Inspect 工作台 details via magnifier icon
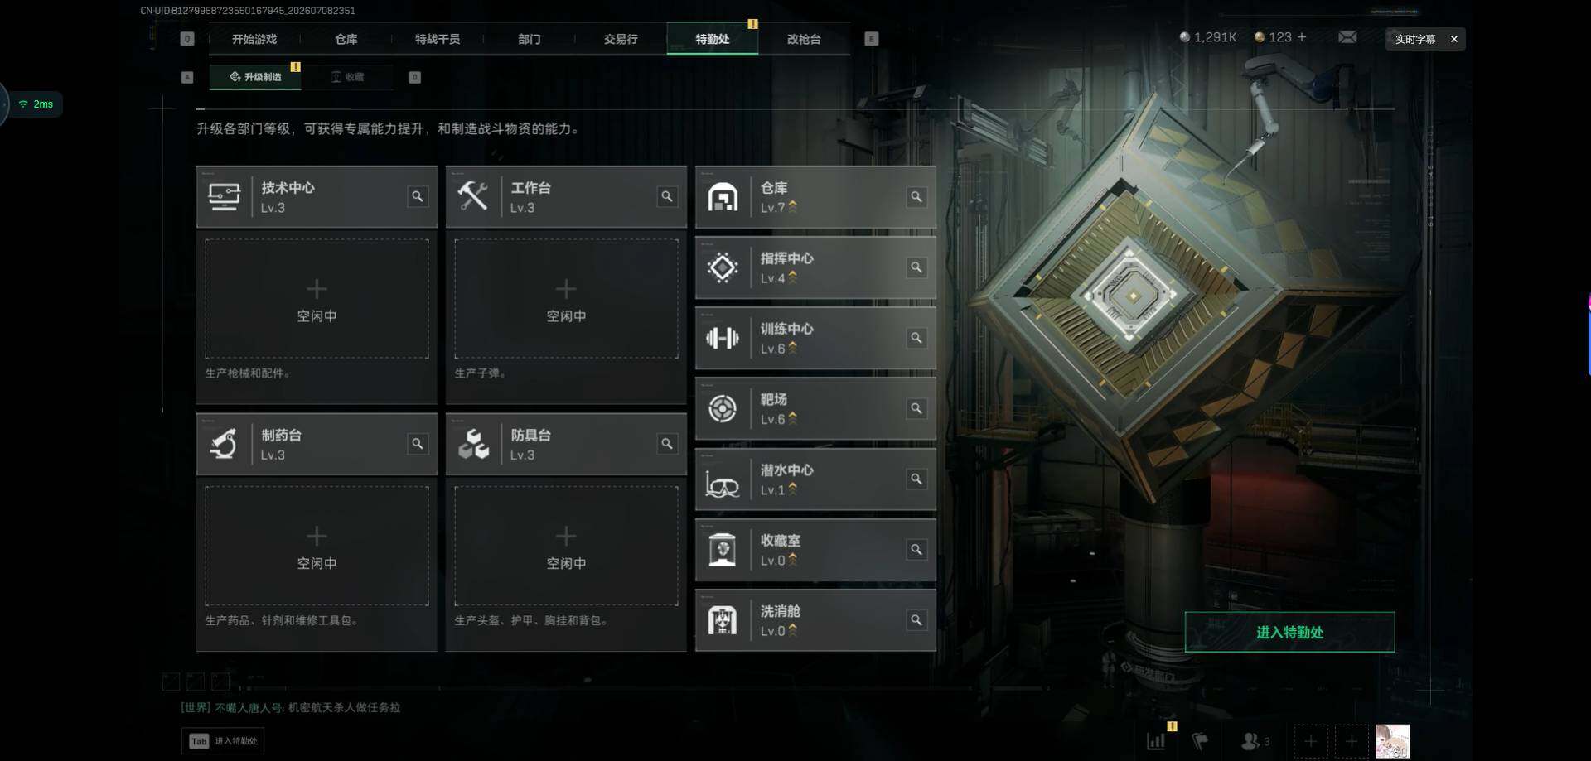This screenshot has width=1591, height=761. 667,196
